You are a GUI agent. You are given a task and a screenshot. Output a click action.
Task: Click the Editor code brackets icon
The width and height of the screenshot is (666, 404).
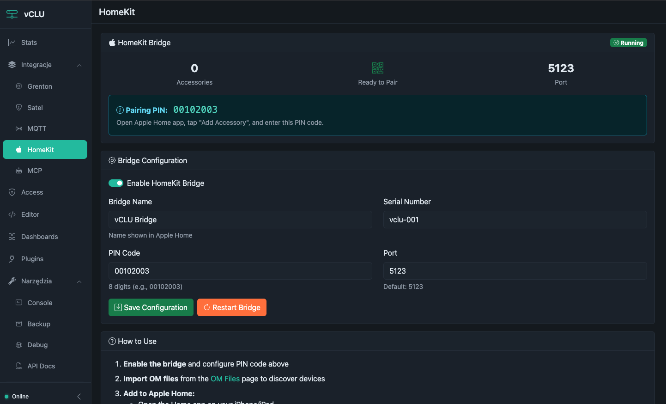pos(12,214)
